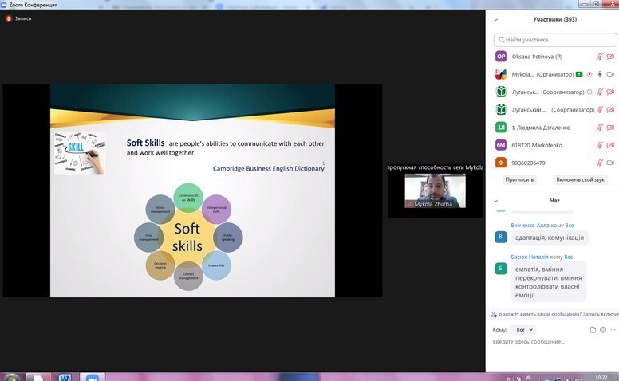Click the blue В avatar in the chat
This screenshot has width=619, height=381.
pyautogui.click(x=501, y=237)
